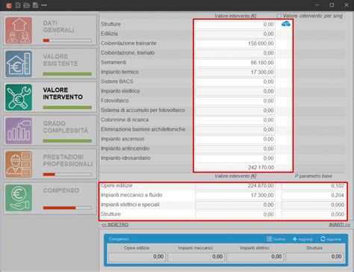
Task: Click the Prestazioni Professionali worker icon
Action: 19,164
